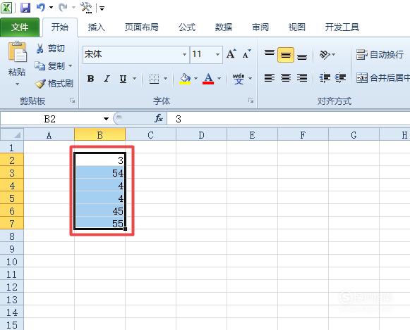Open Customize Quick Access Toolbar dropdown

102,8
